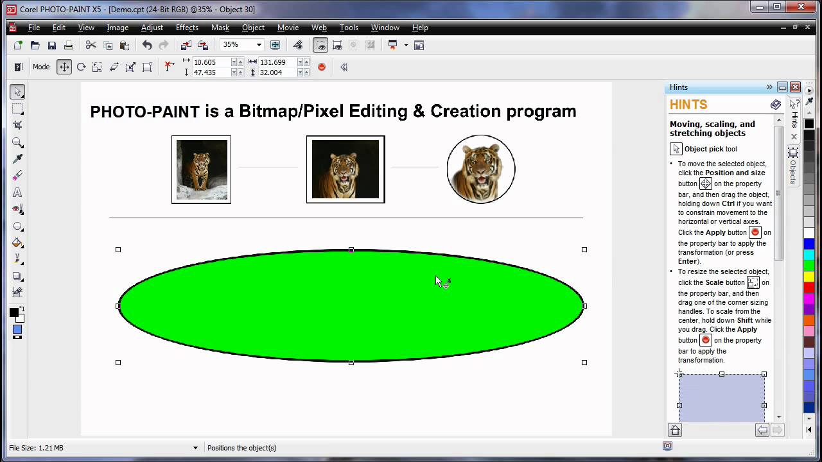Select the Paint brush tool
This screenshot has height=462, width=822.
coord(18,259)
